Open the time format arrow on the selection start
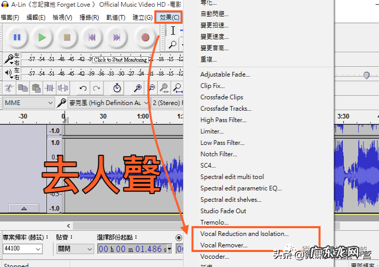This screenshot has height=267, width=379. click(x=170, y=248)
